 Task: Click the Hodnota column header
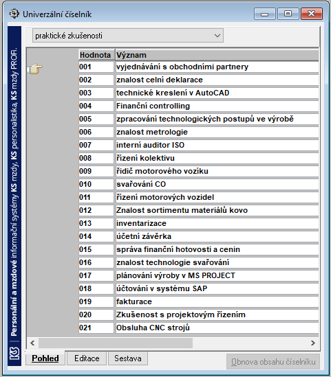(96, 55)
